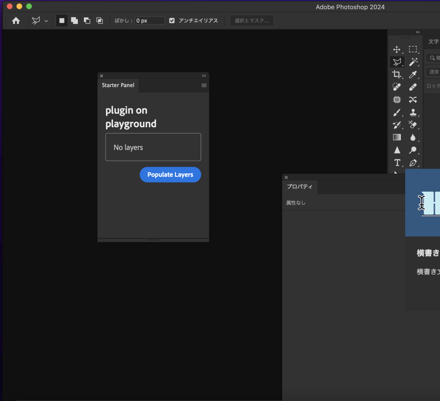Select the Move tool
The image size is (440, 401).
(397, 49)
